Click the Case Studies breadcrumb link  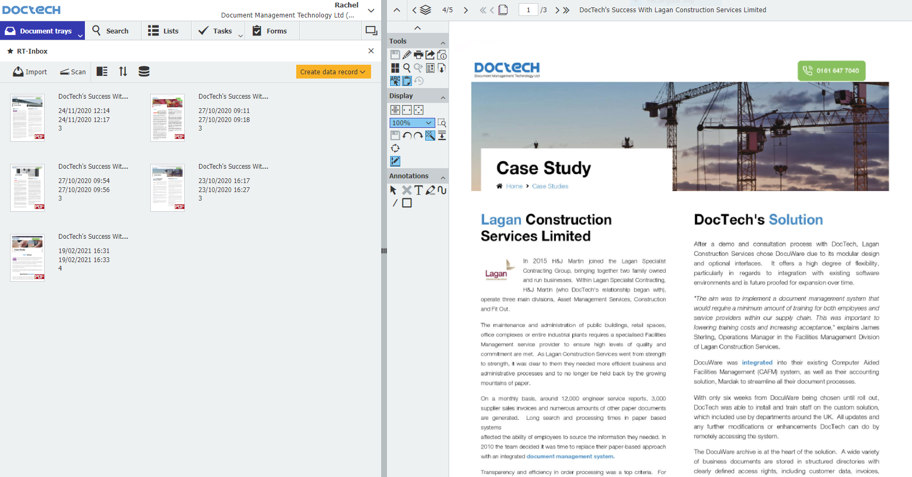pos(550,186)
